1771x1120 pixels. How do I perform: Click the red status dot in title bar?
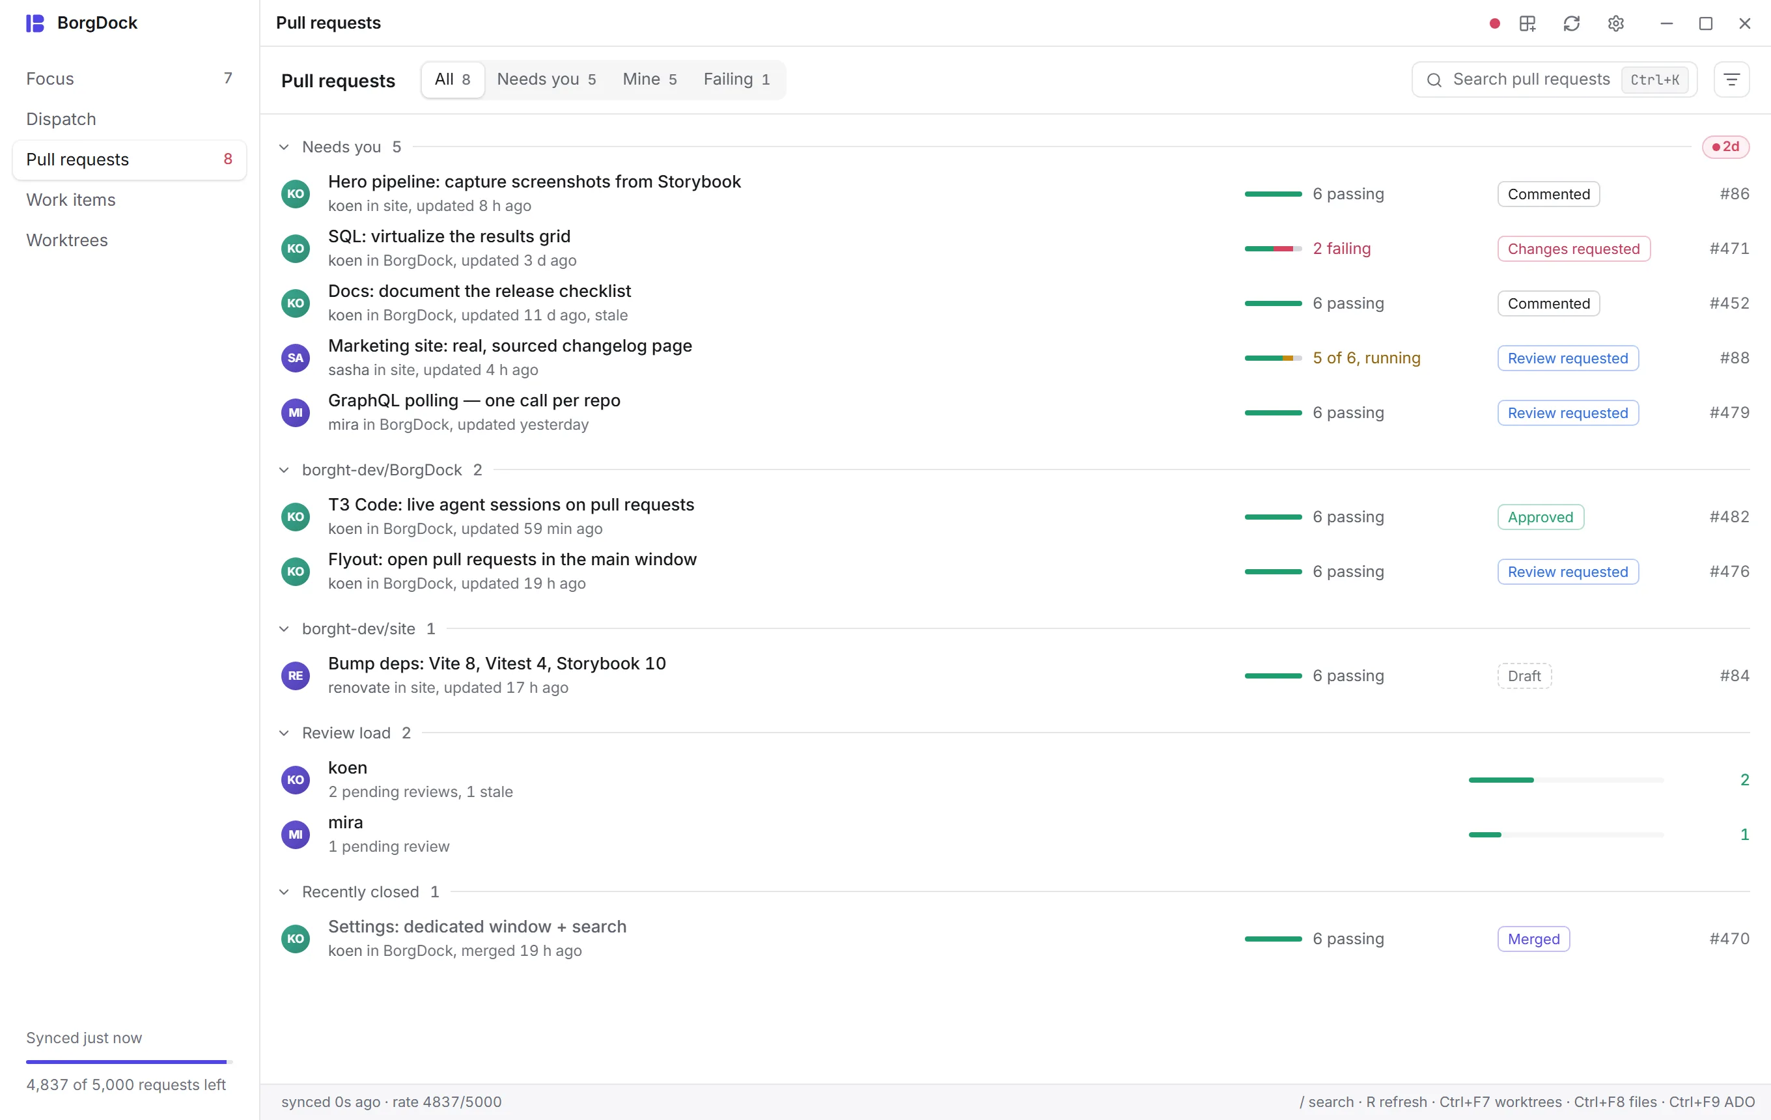point(1494,23)
